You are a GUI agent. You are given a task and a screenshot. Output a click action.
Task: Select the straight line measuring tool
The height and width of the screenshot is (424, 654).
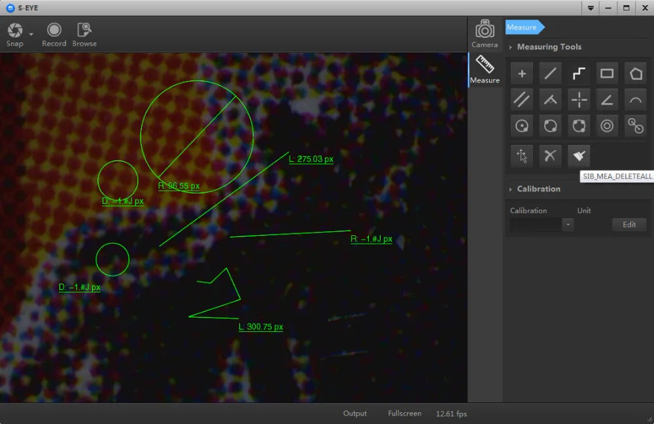click(x=550, y=74)
